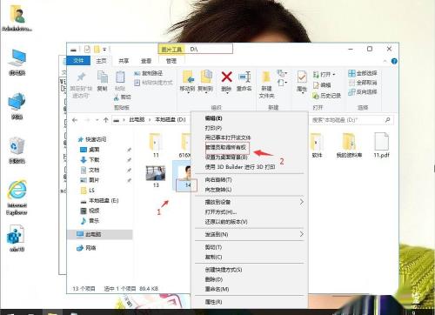435x315 pixels.
Task: Switch to the 管理 tab
Action: pos(171,61)
